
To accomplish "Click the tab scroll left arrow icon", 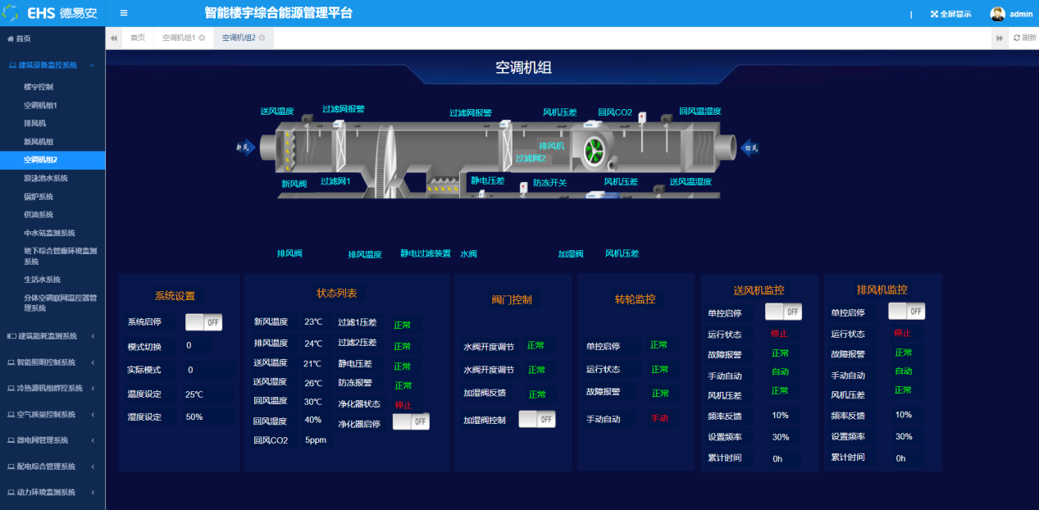I will point(114,38).
